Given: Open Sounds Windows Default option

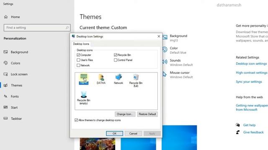Looking at the screenshot, I should tap(181, 62).
